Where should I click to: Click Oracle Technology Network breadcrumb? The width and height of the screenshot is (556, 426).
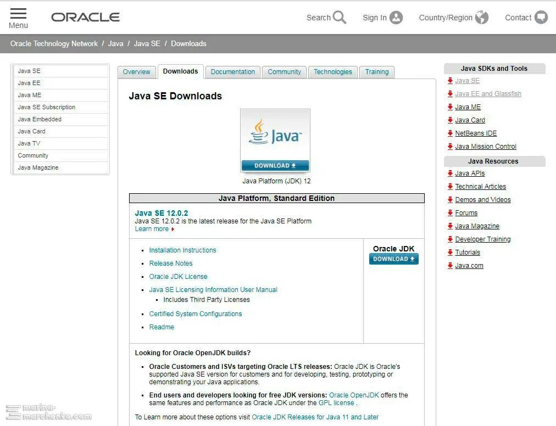[x=54, y=43]
